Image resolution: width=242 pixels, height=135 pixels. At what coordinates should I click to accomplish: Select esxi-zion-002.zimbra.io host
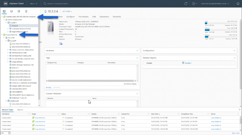[21, 47]
